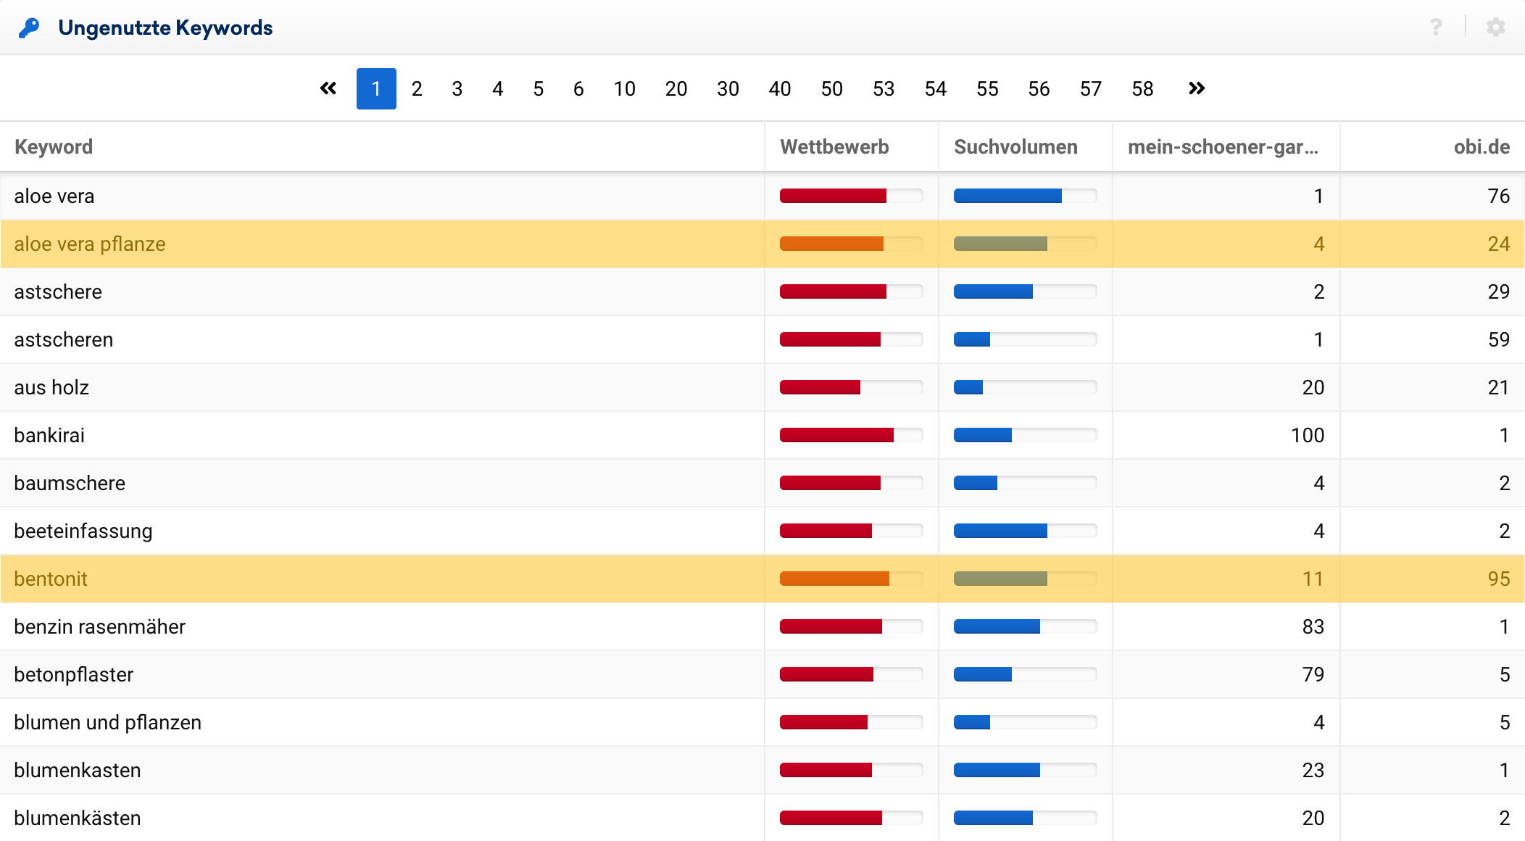The width and height of the screenshot is (1525, 841).
Task: Sort by Keyword column header
Action: click(54, 146)
